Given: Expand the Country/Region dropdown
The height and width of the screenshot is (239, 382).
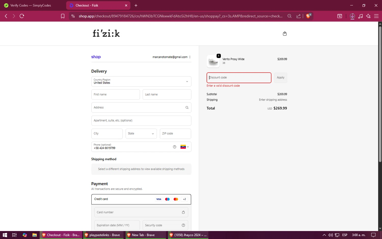Looking at the screenshot, I should point(141,82).
